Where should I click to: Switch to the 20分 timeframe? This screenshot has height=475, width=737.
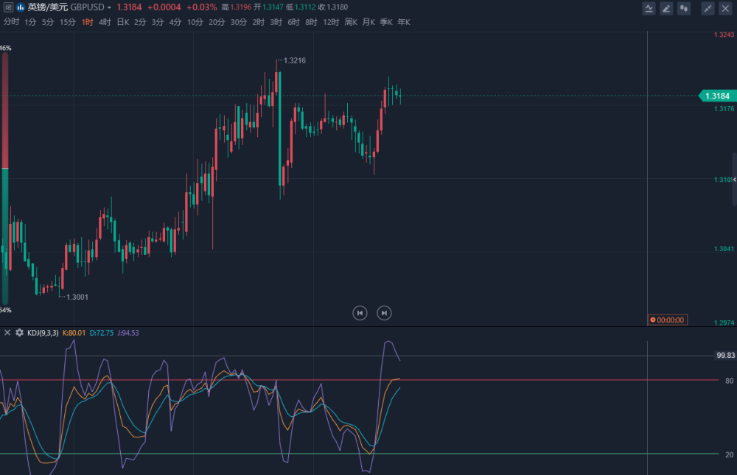point(217,22)
